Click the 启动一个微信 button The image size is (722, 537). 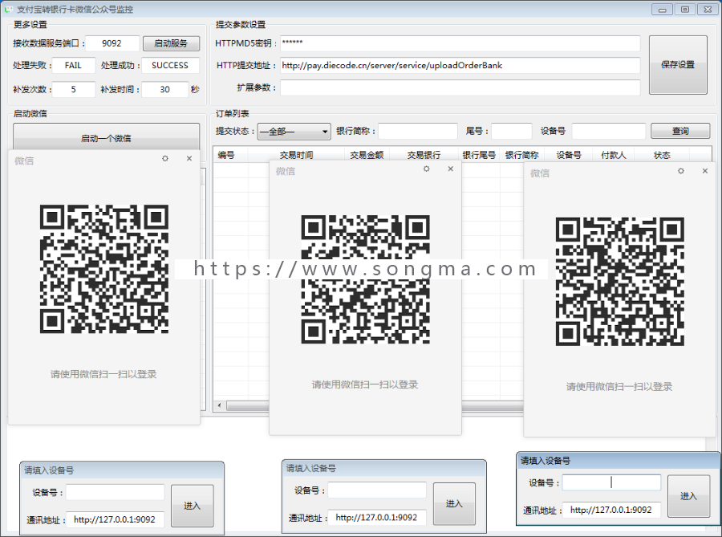point(107,138)
